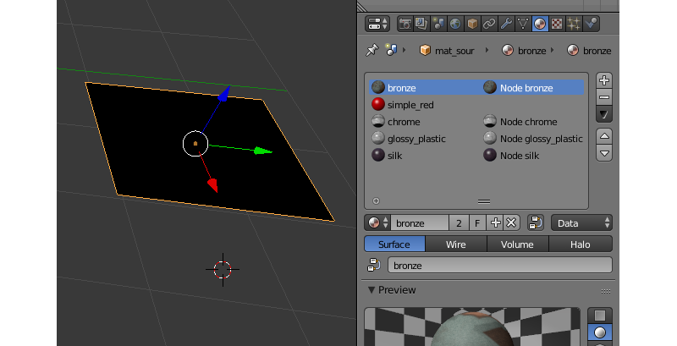Click the material user count 2

coord(459,223)
